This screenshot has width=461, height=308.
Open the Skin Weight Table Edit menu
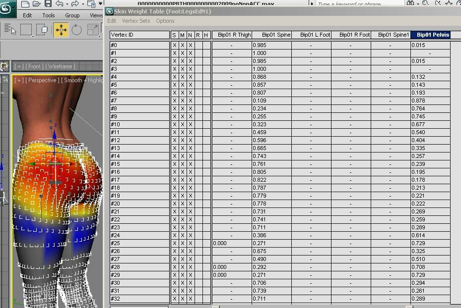(112, 21)
